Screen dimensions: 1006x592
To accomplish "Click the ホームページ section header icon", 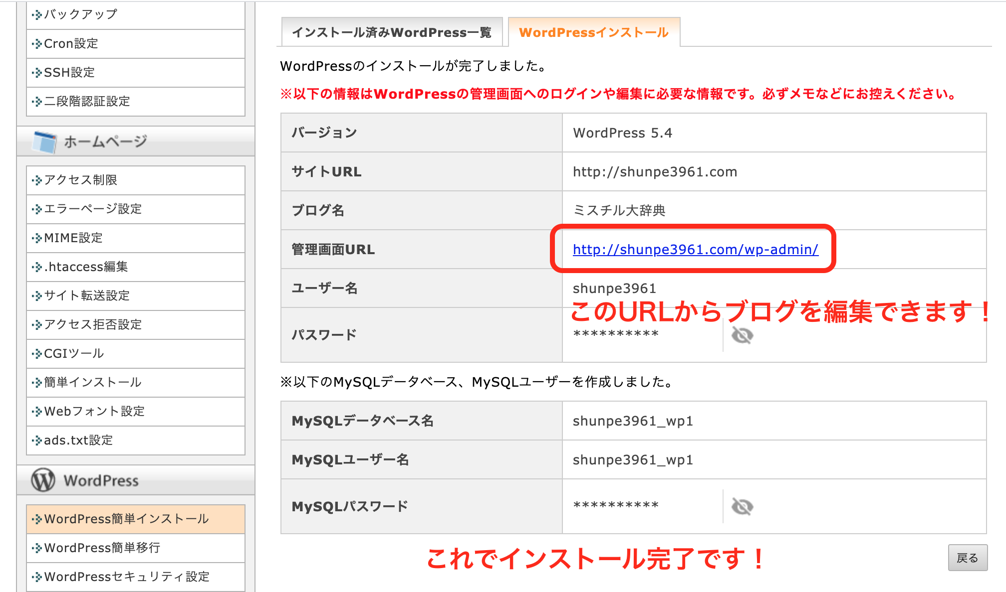I will pos(44,142).
